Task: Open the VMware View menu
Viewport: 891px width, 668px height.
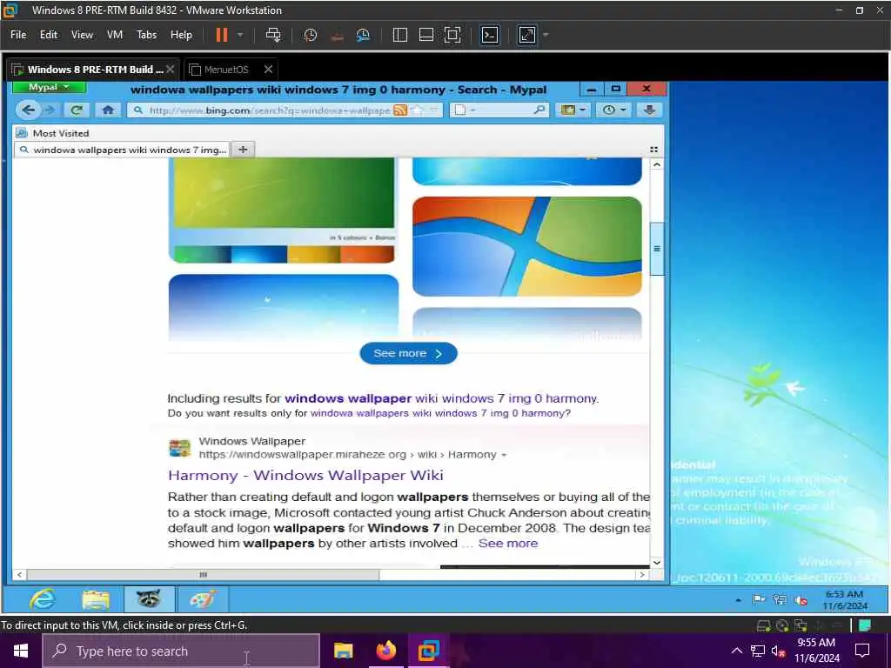Action: 82,35
